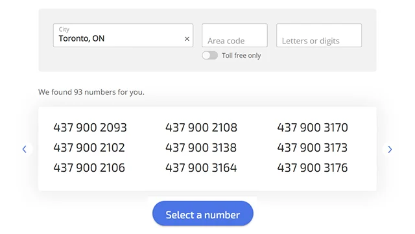Screen dimensions: 415x234
Task: Pick phone number 437 900 2106
Action: (x=89, y=167)
